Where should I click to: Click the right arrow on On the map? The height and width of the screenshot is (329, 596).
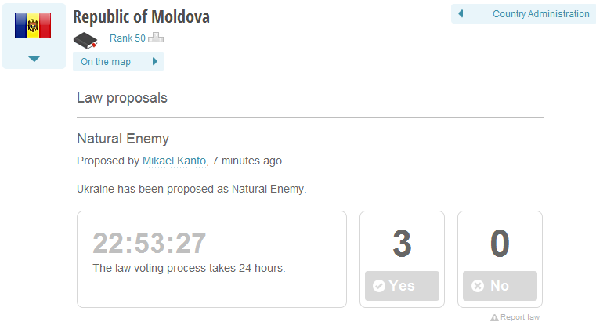click(155, 62)
